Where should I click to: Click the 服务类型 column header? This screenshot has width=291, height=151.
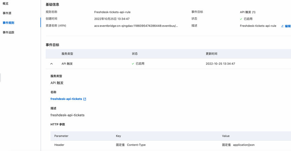67,54
